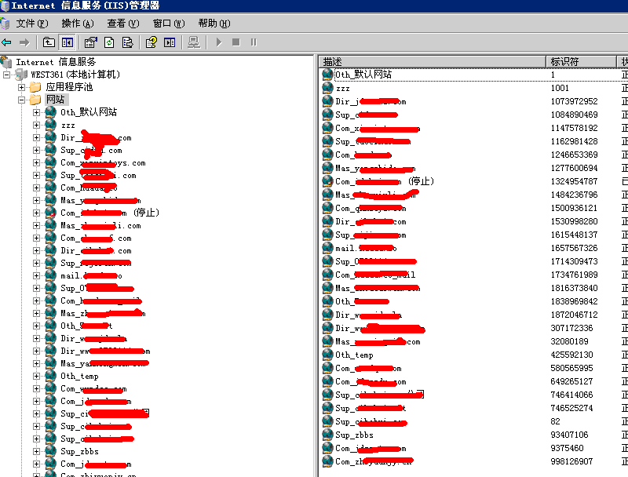Expand the 应用程序池 folder node

pos(21,87)
